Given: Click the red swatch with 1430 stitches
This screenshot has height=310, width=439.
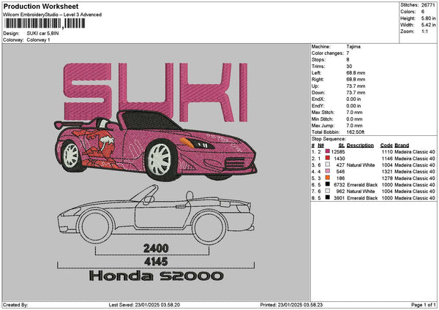Looking at the screenshot, I should (328, 158).
